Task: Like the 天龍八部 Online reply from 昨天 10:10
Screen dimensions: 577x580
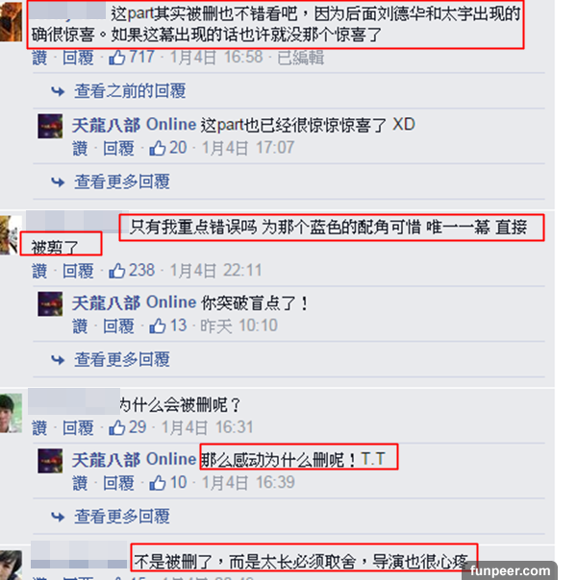Action: tap(80, 326)
